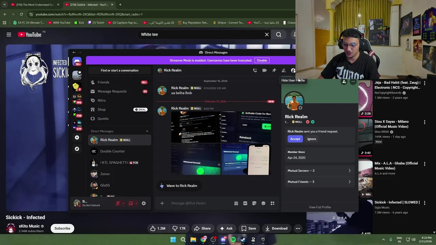Subscribe to xKito Music

tap(62, 228)
